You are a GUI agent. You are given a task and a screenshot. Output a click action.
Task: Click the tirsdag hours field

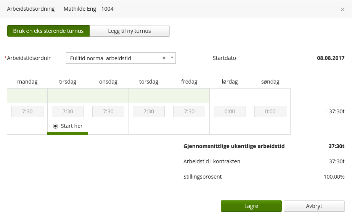pos(68,111)
